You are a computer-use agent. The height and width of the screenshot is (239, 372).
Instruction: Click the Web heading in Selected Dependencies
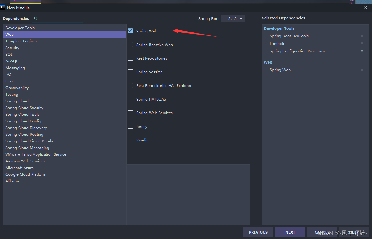(268, 62)
